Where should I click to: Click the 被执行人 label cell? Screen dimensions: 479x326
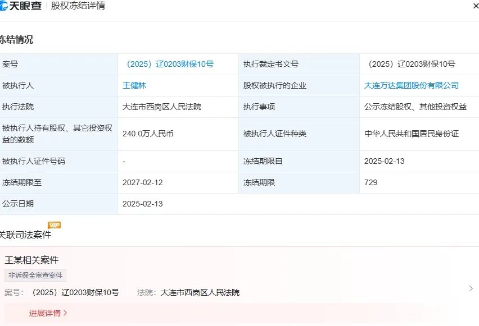(x=58, y=86)
